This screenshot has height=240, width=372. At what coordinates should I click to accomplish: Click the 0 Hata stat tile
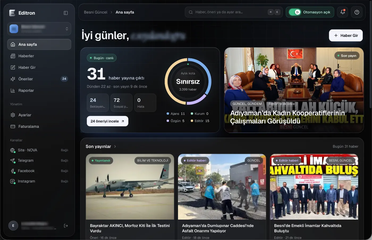145,103
